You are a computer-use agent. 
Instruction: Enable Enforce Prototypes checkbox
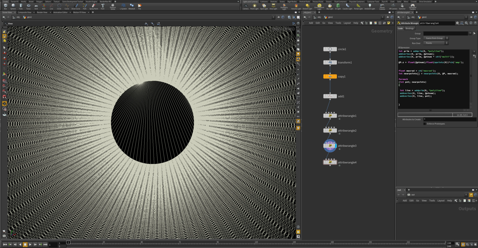coord(425,124)
